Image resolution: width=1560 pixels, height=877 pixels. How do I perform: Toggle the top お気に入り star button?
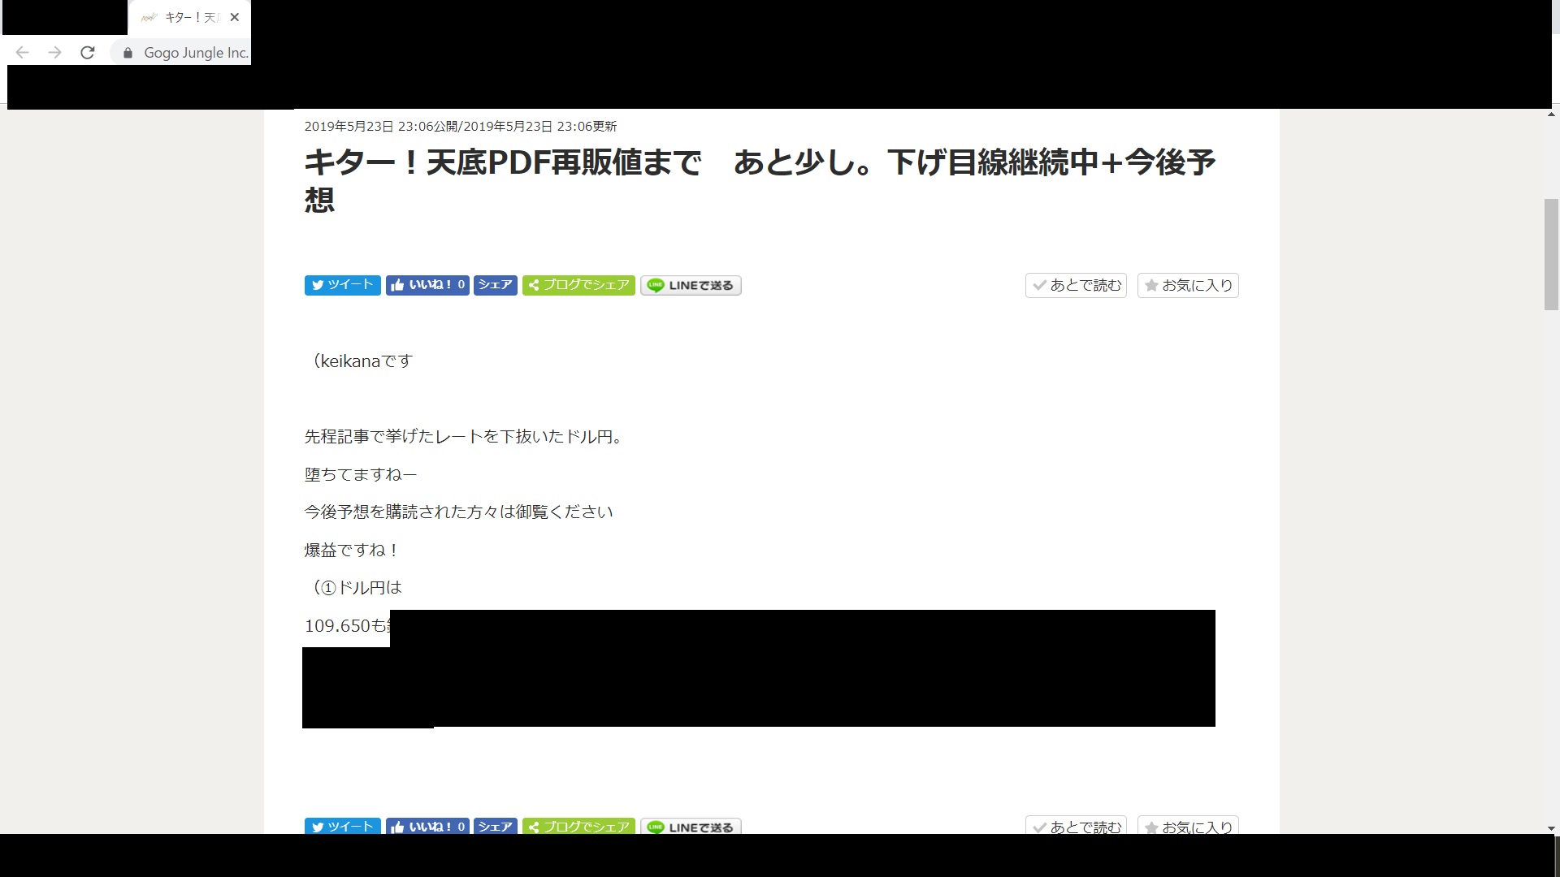(x=1188, y=285)
